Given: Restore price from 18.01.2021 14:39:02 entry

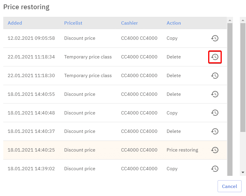Looking at the screenshot, I should click(215, 169).
